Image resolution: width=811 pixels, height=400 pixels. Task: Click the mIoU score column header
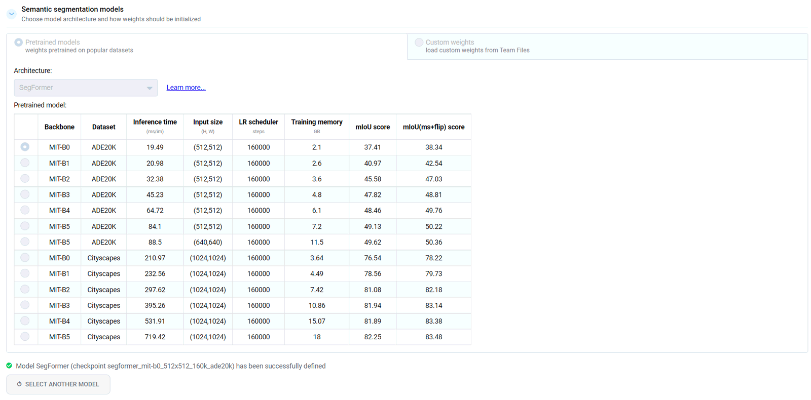[373, 127]
